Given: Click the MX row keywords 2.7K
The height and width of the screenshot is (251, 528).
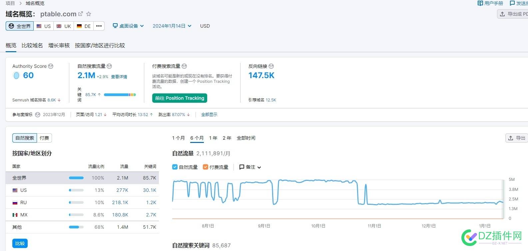Looking at the screenshot, I should (x=151, y=215).
